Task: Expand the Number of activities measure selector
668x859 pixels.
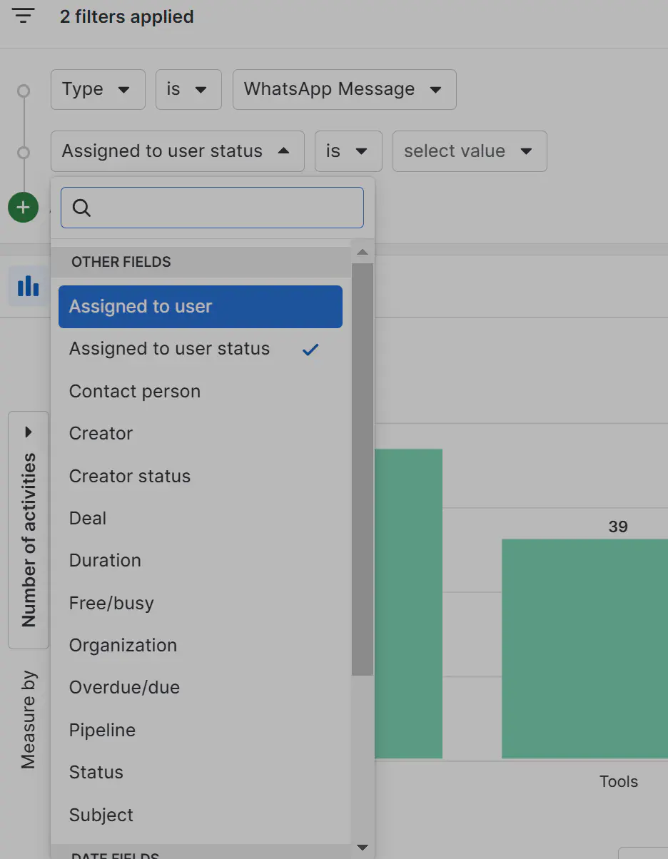Action: point(29,529)
